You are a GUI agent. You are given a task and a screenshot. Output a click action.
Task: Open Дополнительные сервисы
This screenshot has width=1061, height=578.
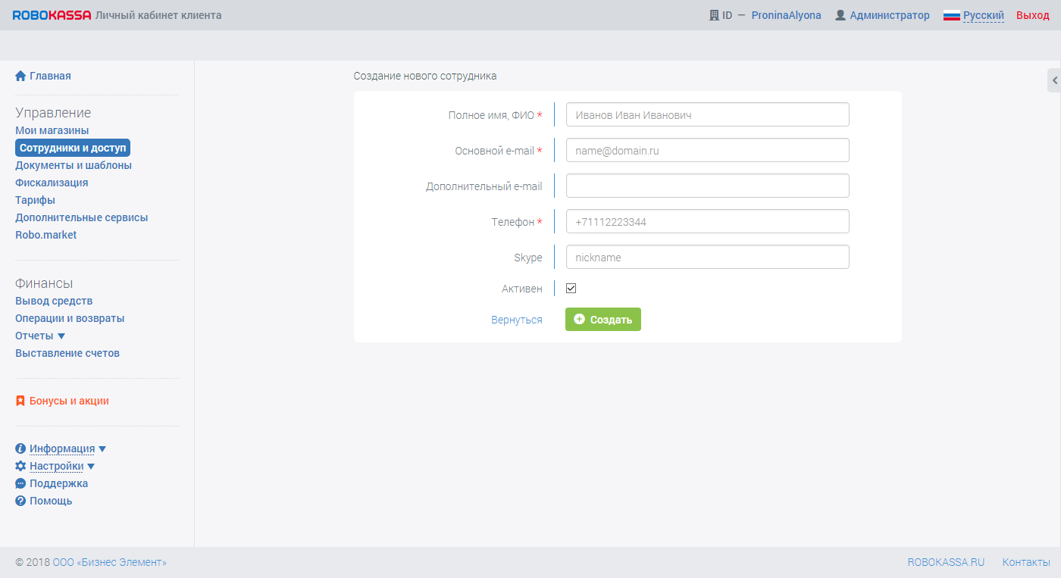pos(82,217)
